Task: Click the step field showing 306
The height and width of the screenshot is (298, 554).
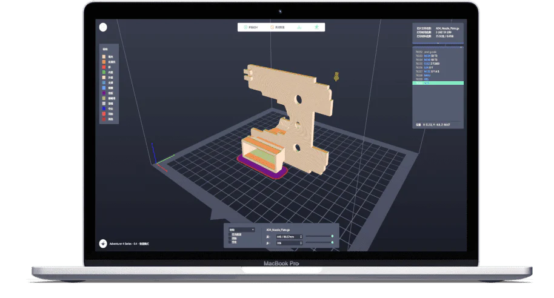Action: (289, 243)
